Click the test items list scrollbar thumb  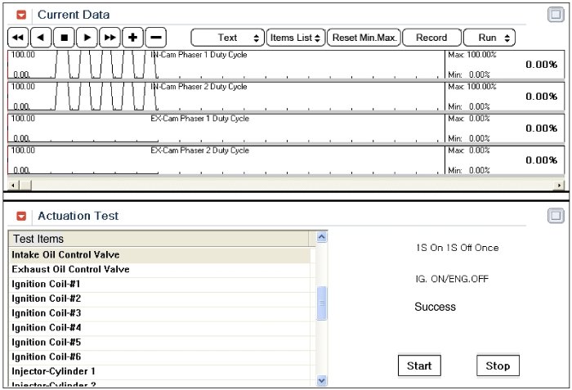tap(321, 303)
